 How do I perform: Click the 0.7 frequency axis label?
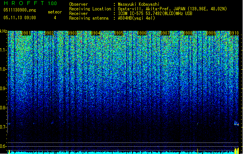coord(3,127)
